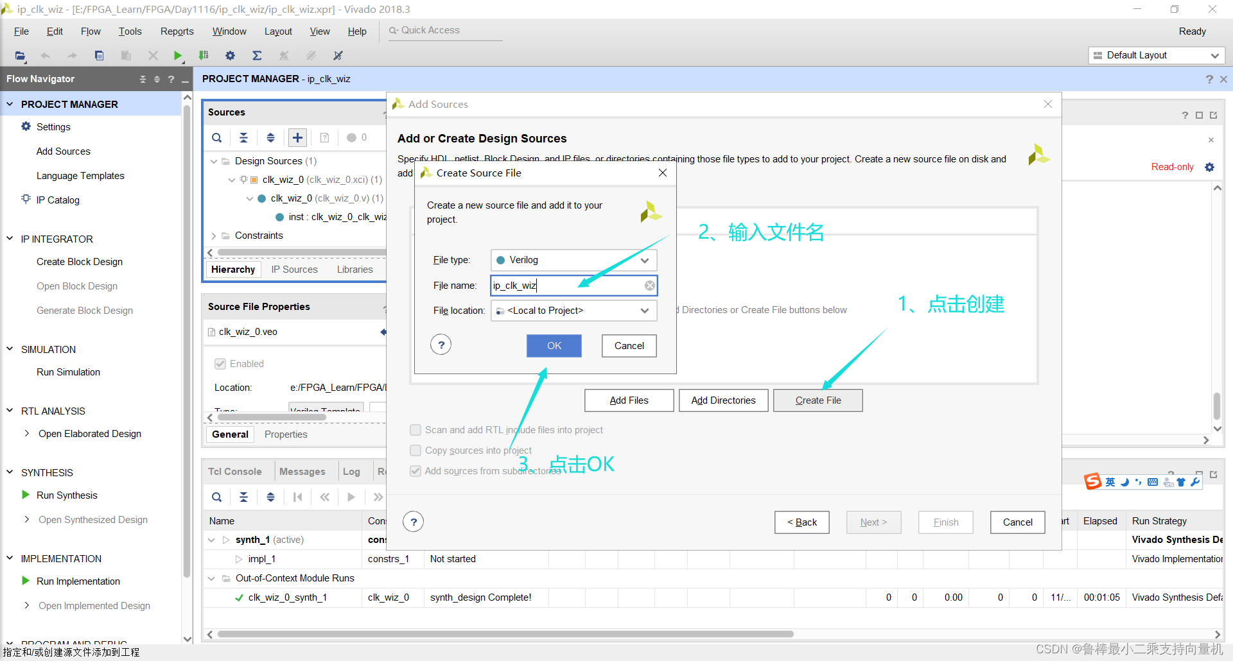Click the Open Project toolbar icon
This screenshot has width=1233, height=661.
pos(20,56)
